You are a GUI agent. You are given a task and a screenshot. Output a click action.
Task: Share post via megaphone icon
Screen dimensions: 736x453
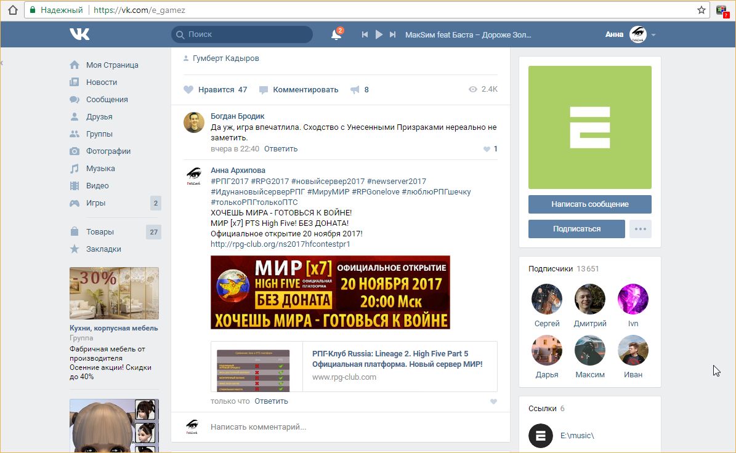pos(355,90)
